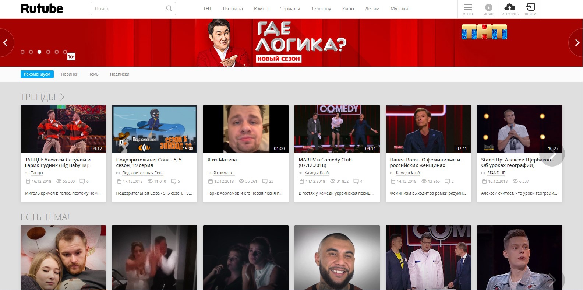Click the ТНТ channel logo on banner
The height and width of the screenshot is (290, 583).
coord(484,32)
